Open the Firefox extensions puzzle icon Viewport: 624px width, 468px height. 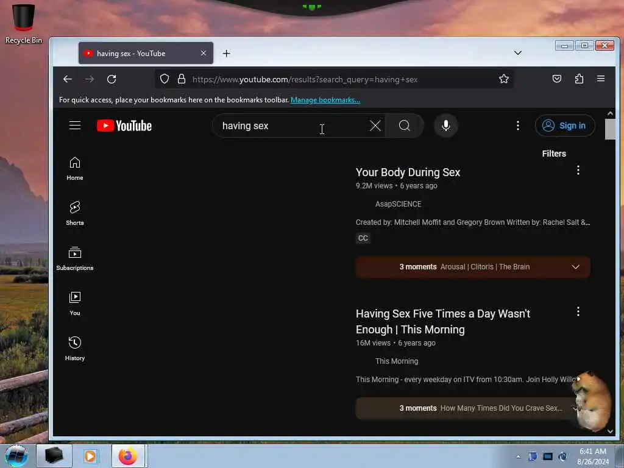pyautogui.click(x=579, y=79)
